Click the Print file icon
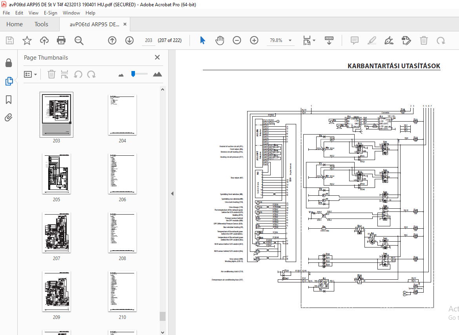 coord(61,40)
